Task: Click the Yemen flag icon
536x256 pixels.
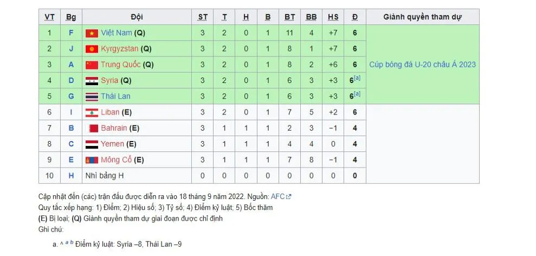Action: [92, 144]
